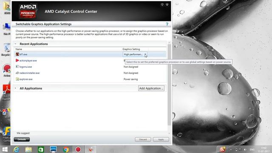Viewport: 272px width, 153px height.
Task: Collapse the Recent Applications section
Action: pos(15,44)
